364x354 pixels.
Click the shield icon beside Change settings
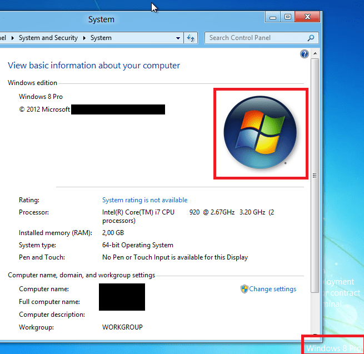[x=244, y=289]
